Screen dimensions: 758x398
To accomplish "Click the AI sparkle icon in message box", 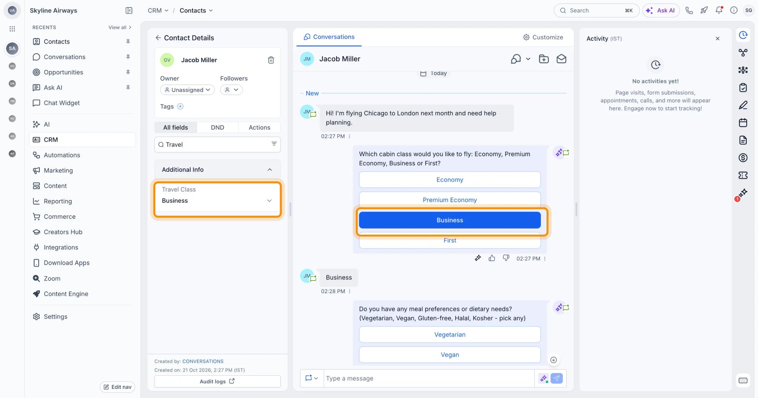I will pos(544,378).
